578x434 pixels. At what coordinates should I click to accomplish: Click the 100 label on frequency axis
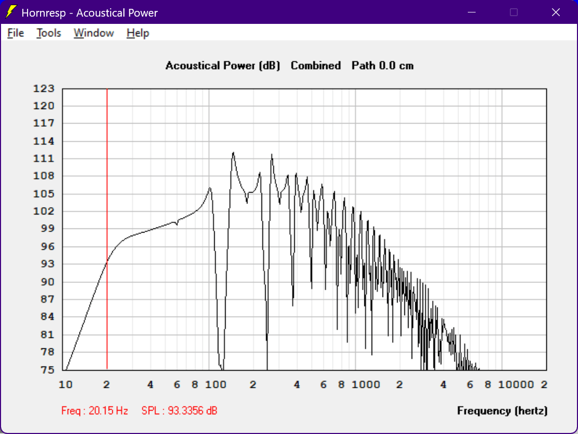click(216, 385)
